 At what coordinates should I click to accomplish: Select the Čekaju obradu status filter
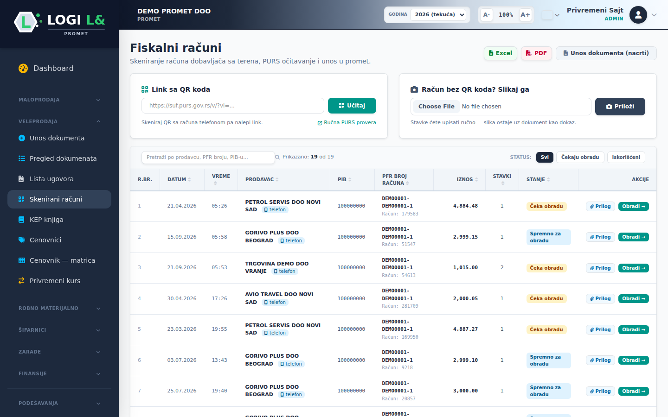[x=580, y=158]
